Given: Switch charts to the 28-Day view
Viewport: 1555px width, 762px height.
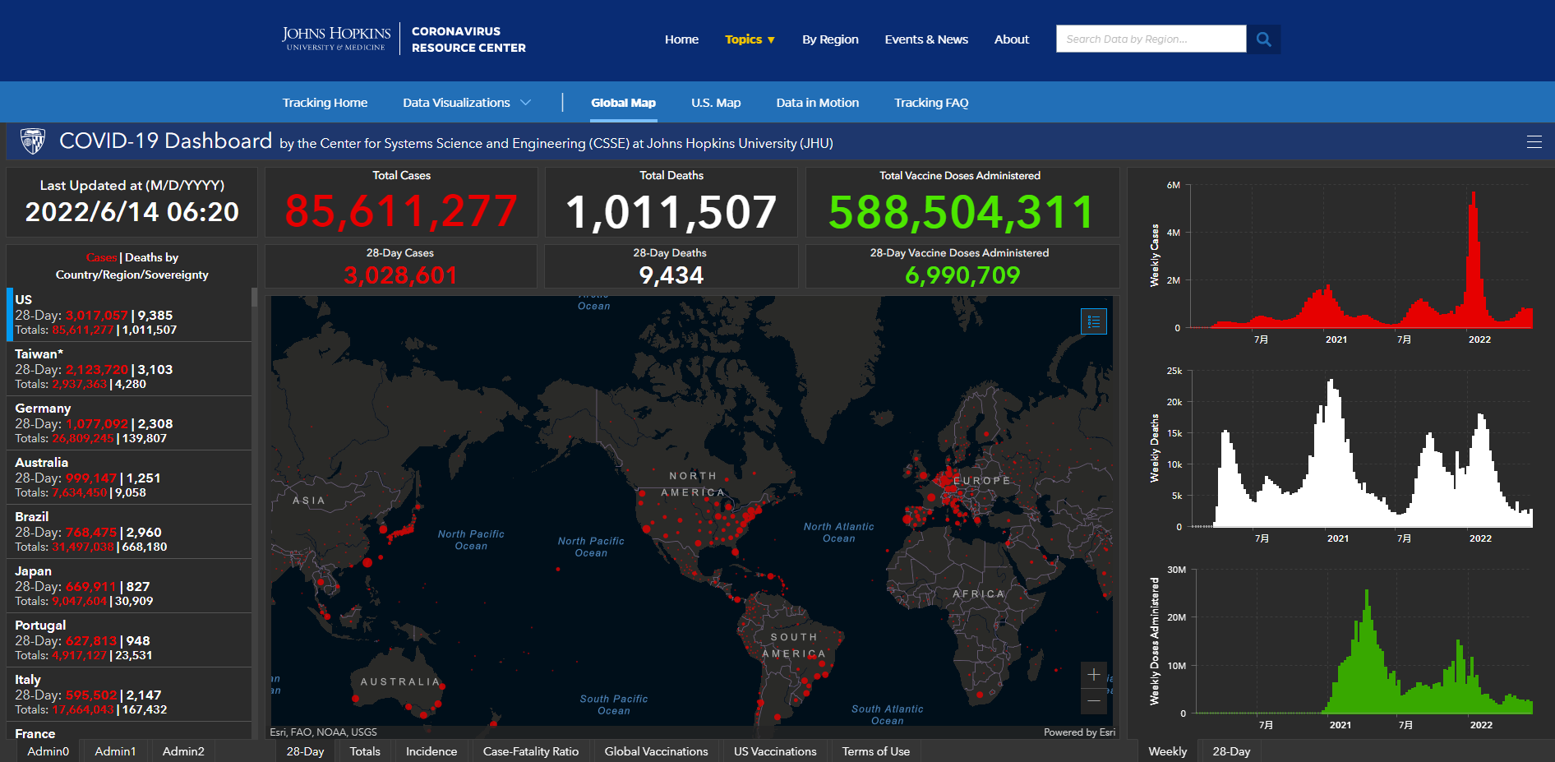Looking at the screenshot, I should [x=1230, y=751].
